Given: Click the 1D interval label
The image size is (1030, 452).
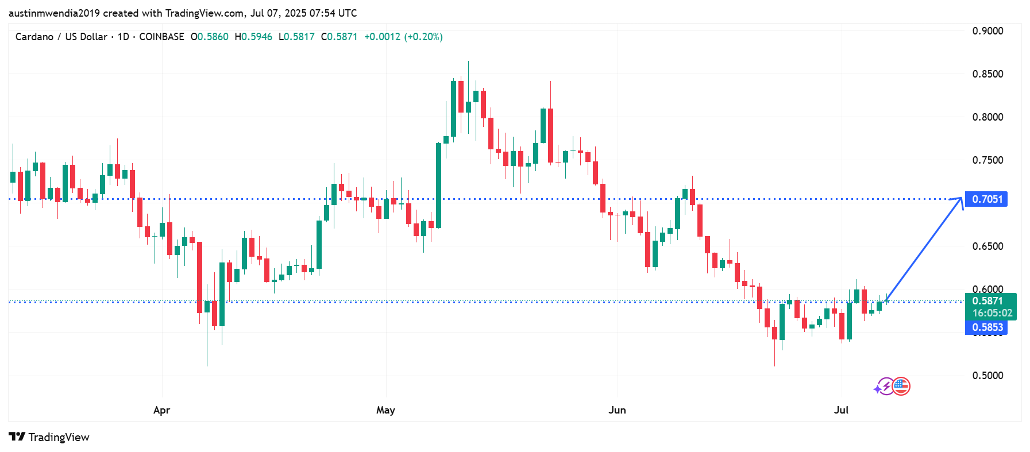Looking at the screenshot, I should [x=123, y=37].
